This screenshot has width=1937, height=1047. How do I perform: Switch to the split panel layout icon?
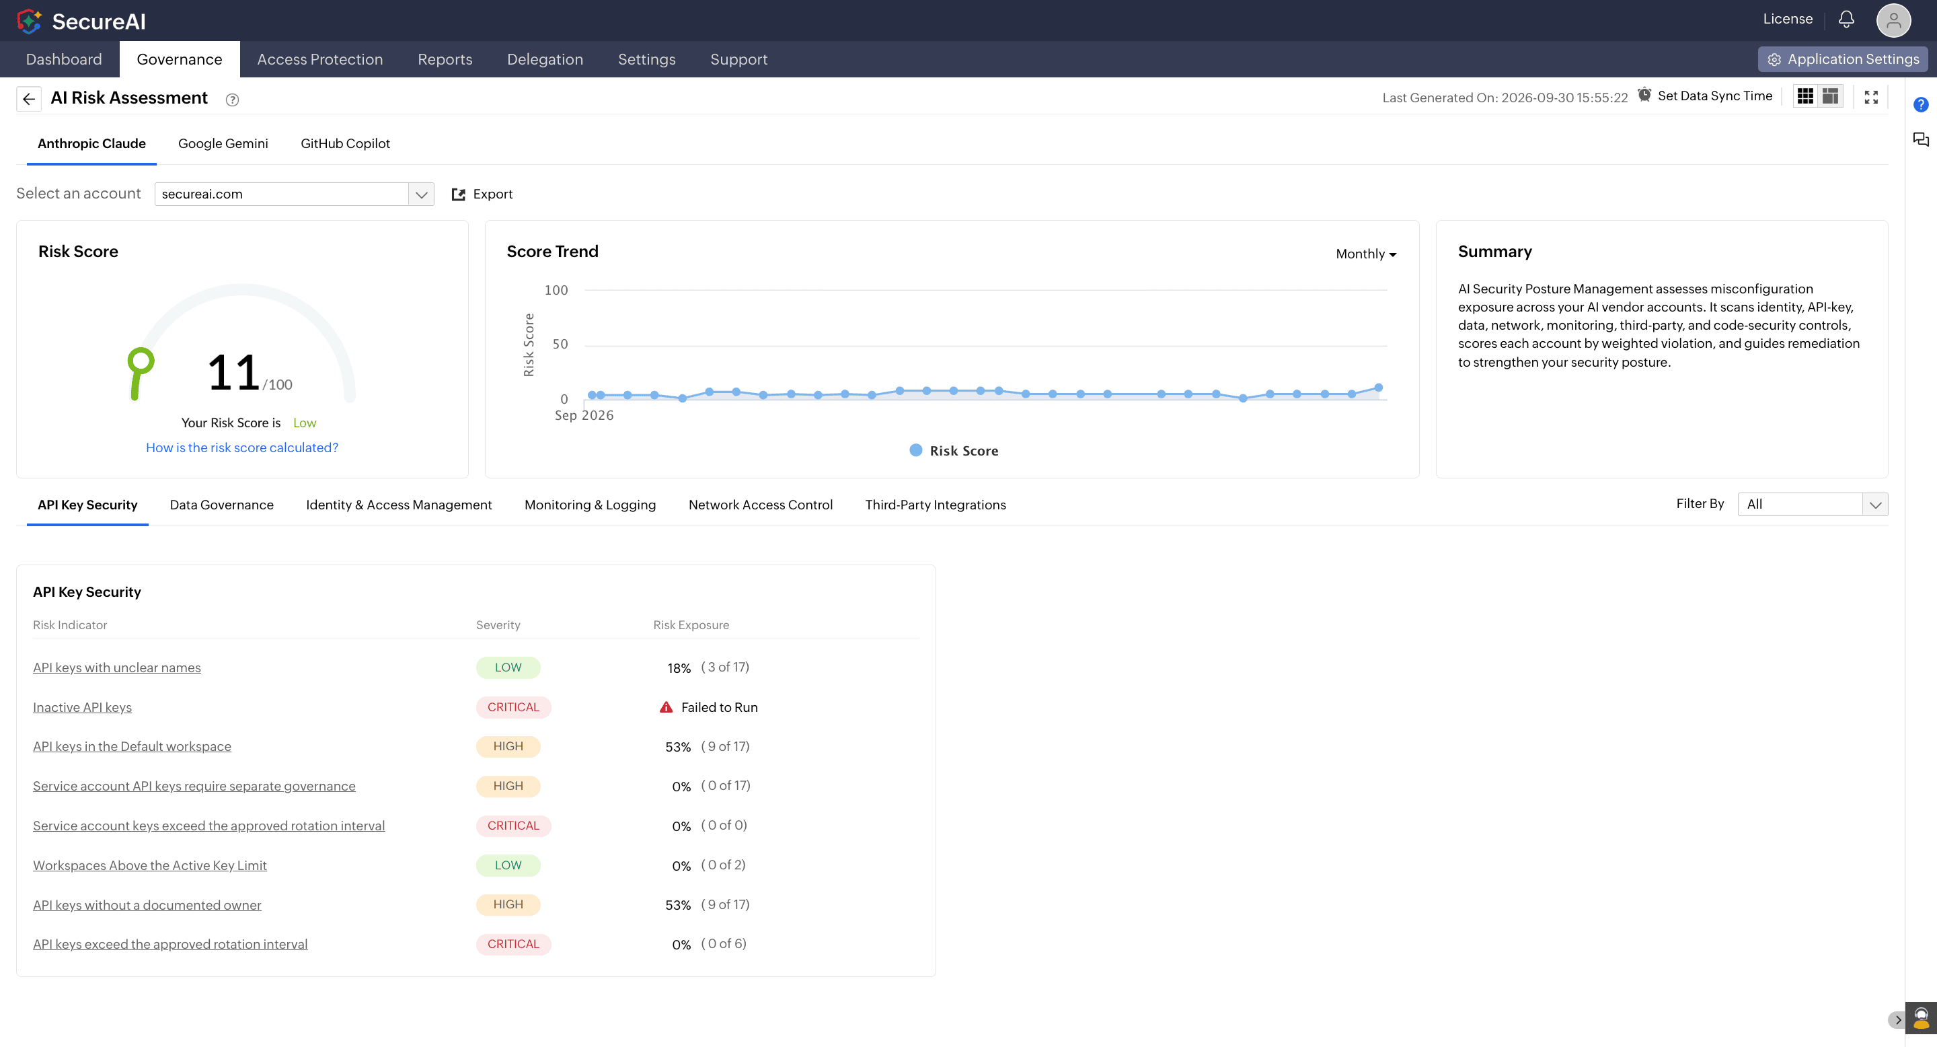pos(1830,96)
